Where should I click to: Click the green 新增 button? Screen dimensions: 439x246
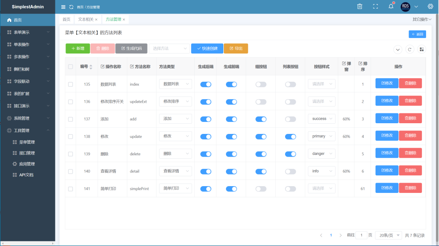pos(78,49)
